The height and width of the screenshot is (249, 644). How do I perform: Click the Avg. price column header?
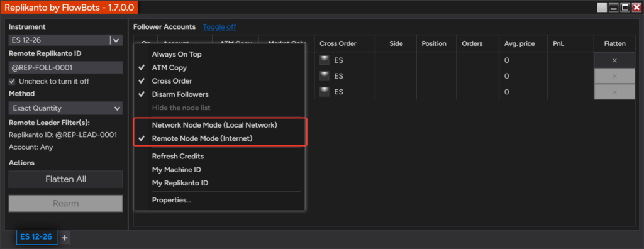[523, 43]
